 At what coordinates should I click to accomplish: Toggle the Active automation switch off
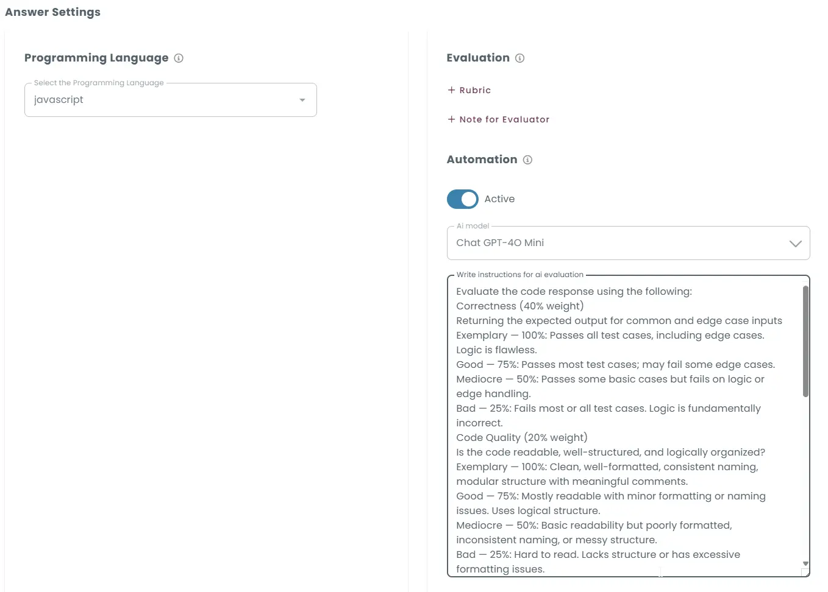pyautogui.click(x=462, y=199)
